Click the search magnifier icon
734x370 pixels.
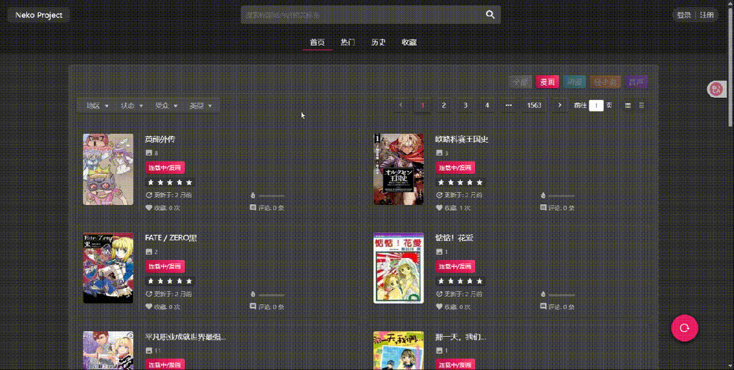click(x=490, y=14)
